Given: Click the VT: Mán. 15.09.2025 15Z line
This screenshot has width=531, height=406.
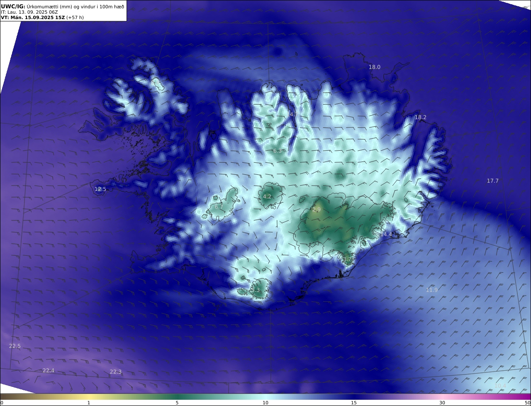Looking at the screenshot, I should tap(42, 18).
